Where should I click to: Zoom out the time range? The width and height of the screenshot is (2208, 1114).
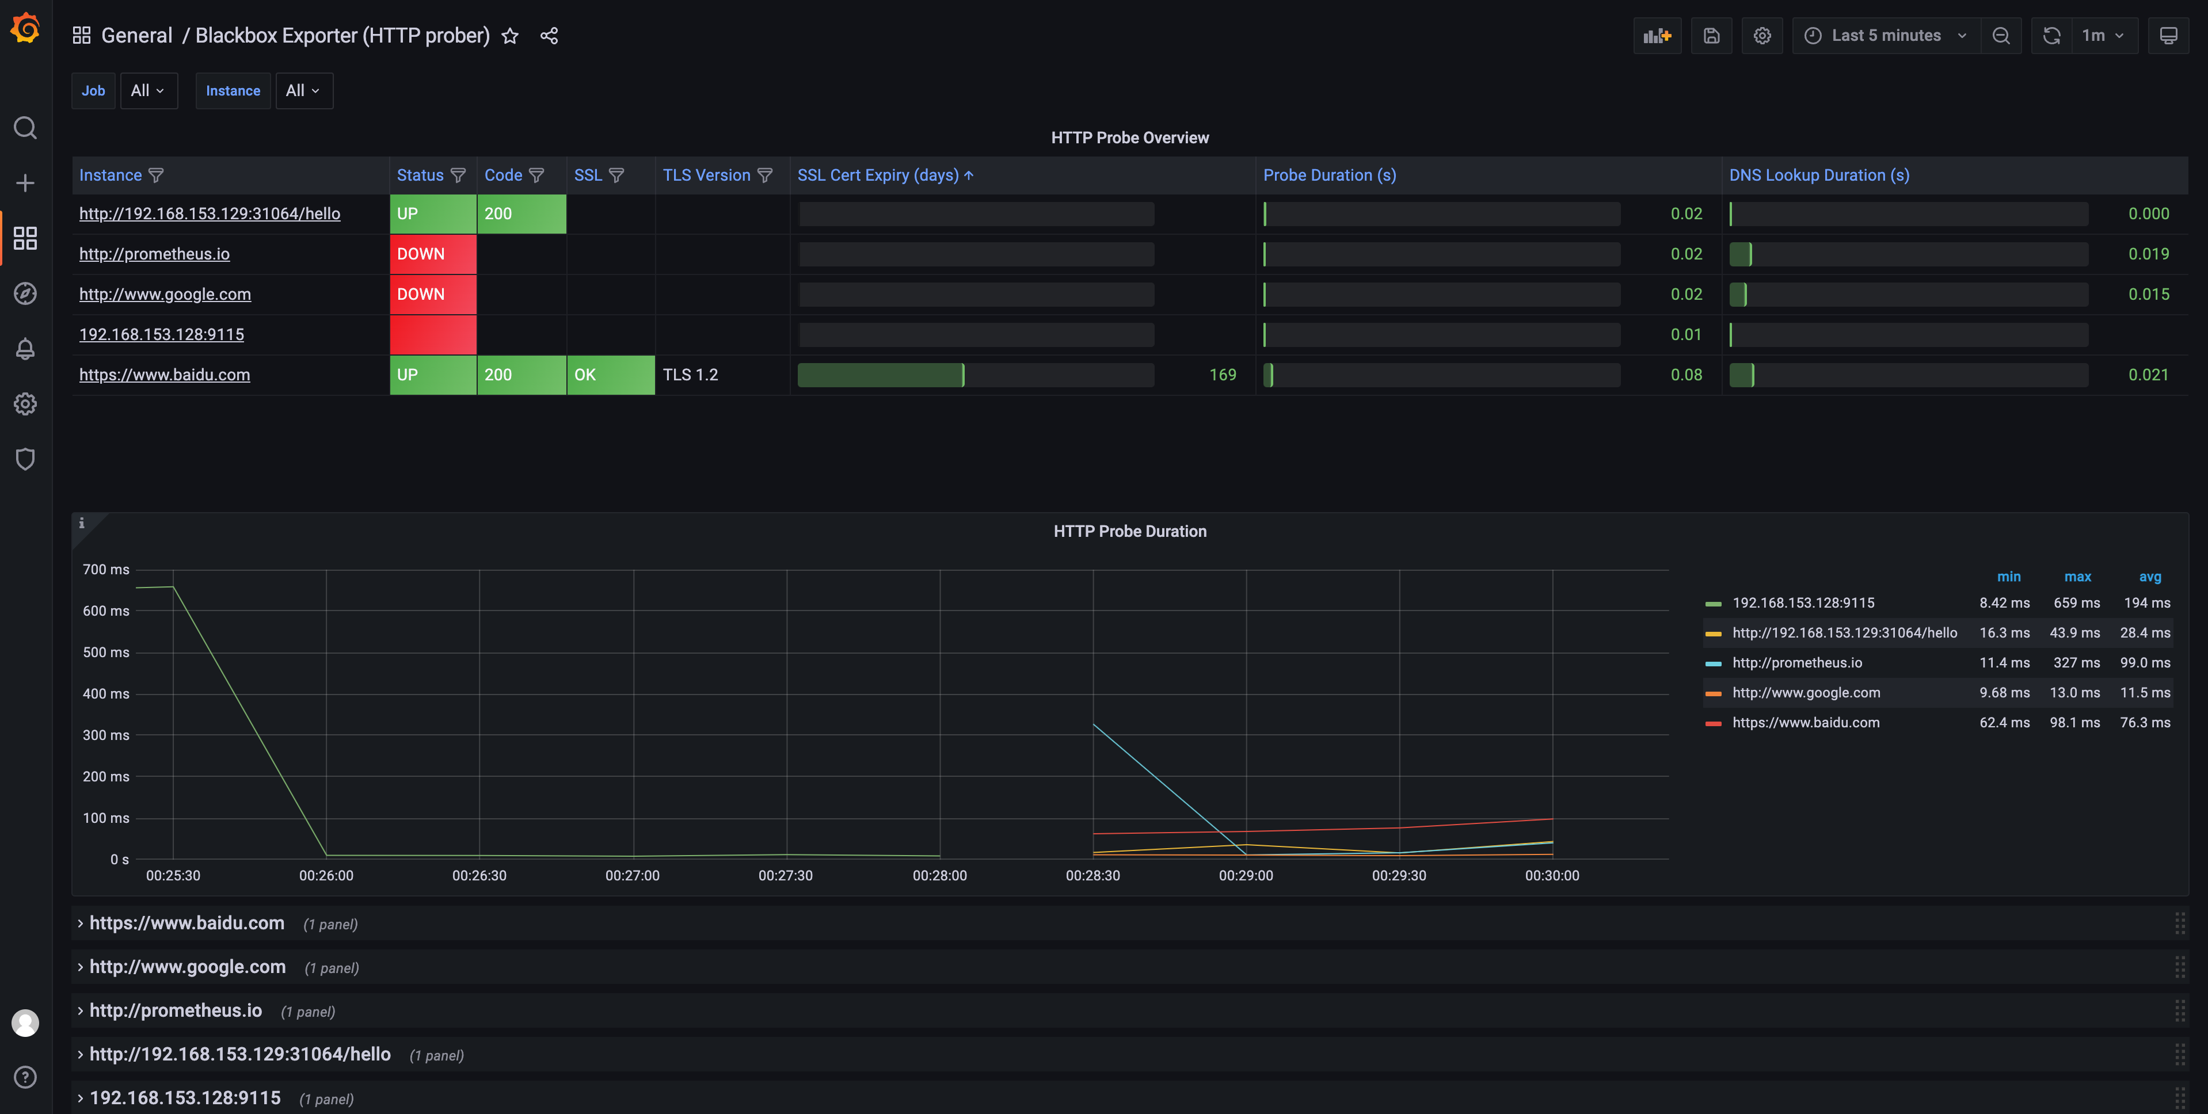(x=2001, y=36)
